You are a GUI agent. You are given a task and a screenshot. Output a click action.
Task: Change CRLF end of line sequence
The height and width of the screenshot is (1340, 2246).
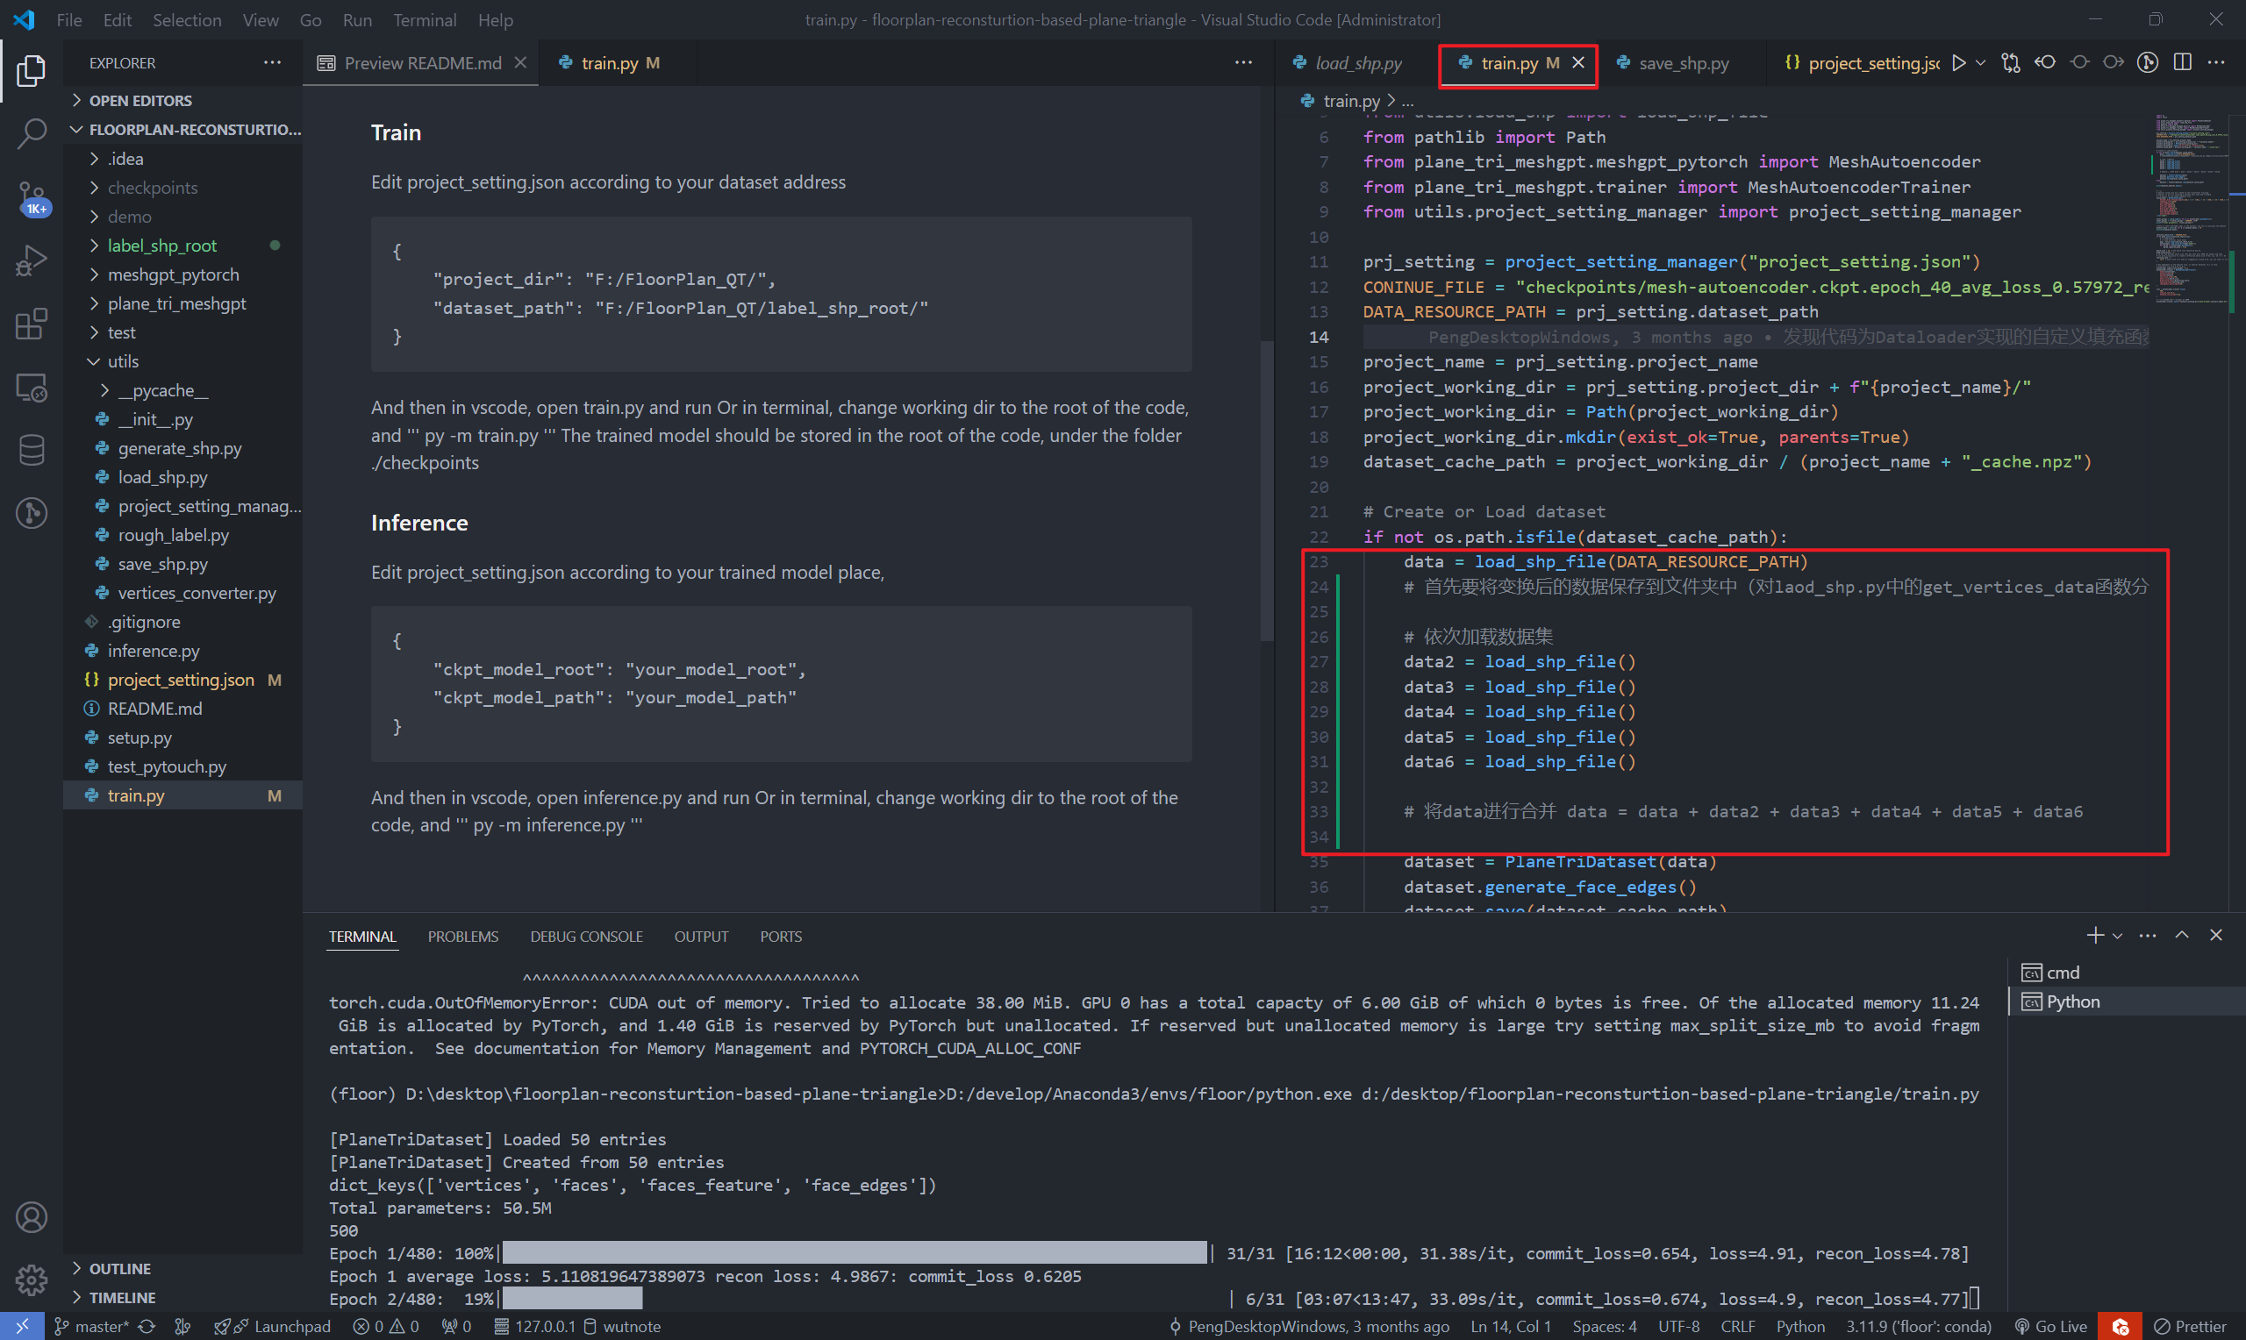1737,1327
